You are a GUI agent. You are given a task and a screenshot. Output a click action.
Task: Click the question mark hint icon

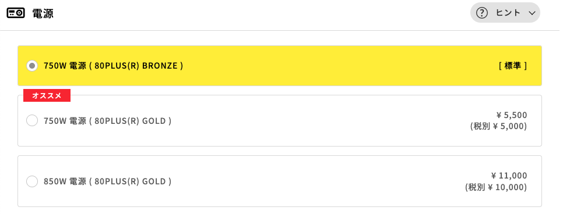tap(482, 13)
